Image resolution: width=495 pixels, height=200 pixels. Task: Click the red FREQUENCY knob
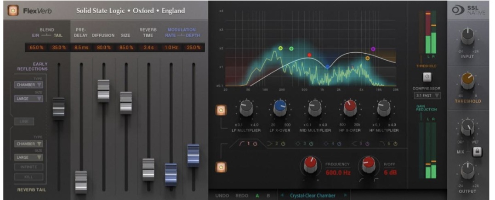click(311, 165)
